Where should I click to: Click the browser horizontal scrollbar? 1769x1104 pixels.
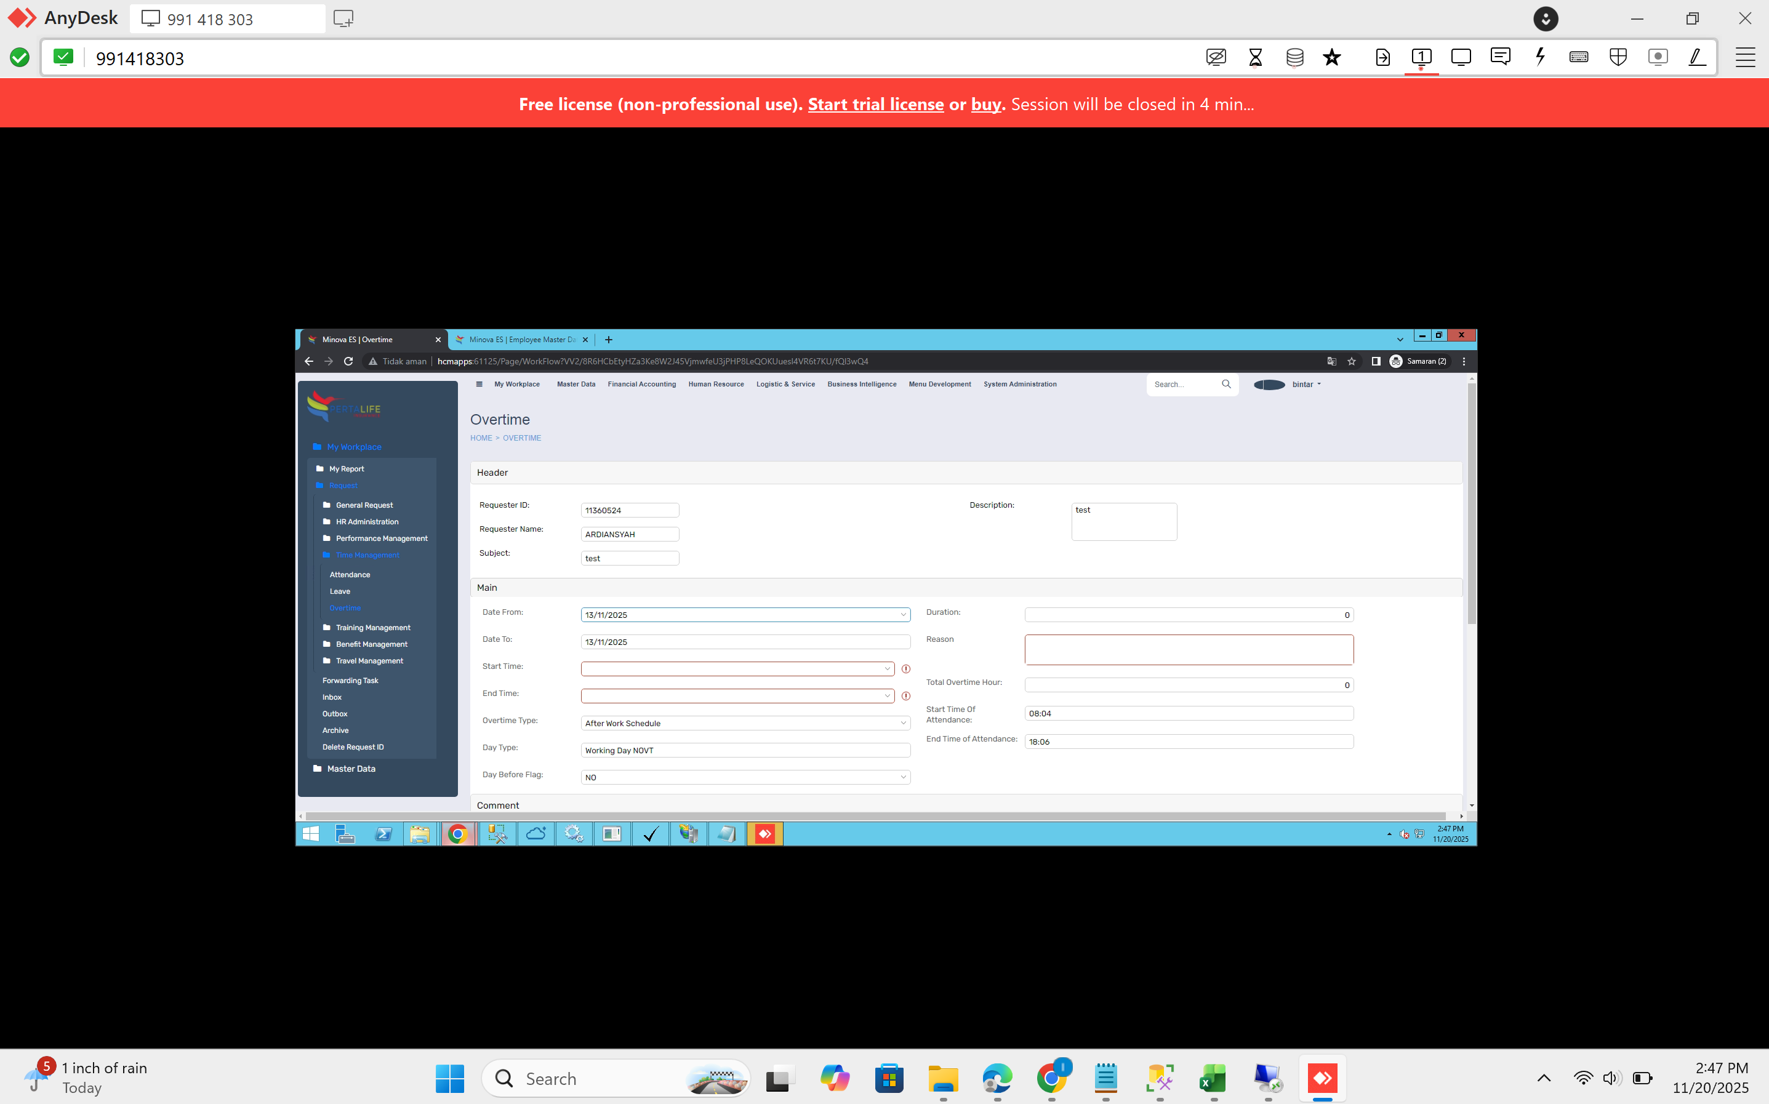(x=875, y=815)
